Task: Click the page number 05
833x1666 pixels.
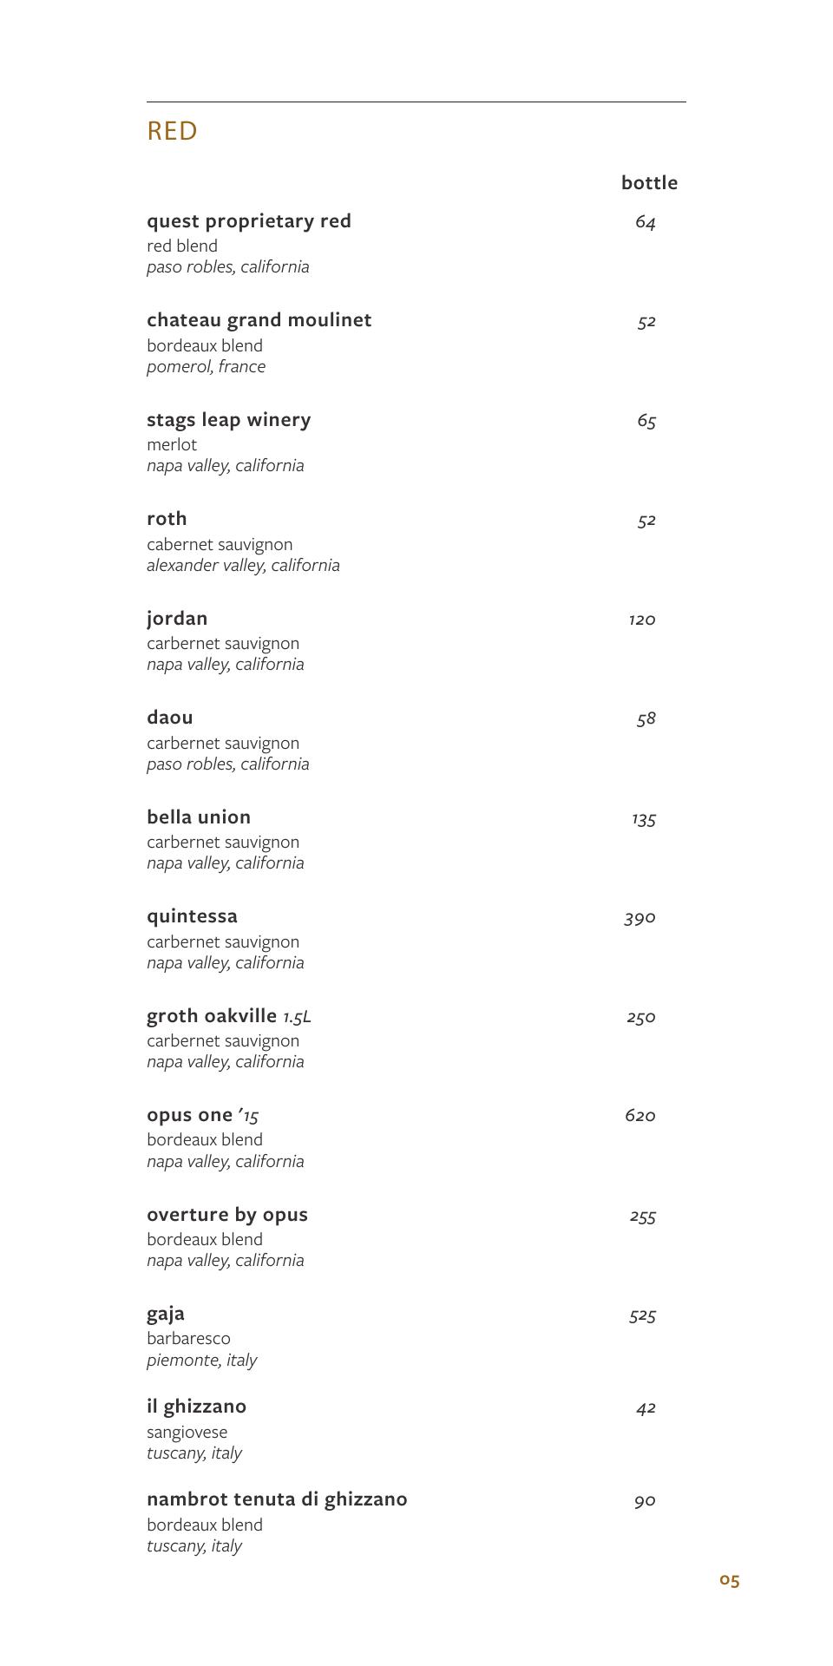Action: pyautogui.click(x=730, y=1580)
